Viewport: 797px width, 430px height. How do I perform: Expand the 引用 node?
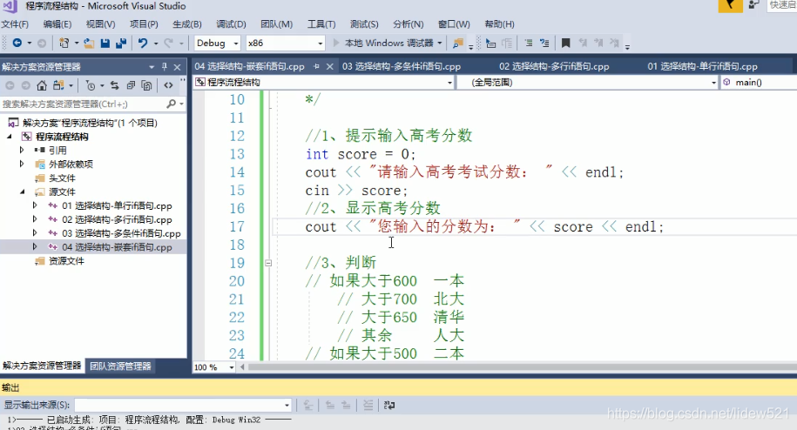22,150
